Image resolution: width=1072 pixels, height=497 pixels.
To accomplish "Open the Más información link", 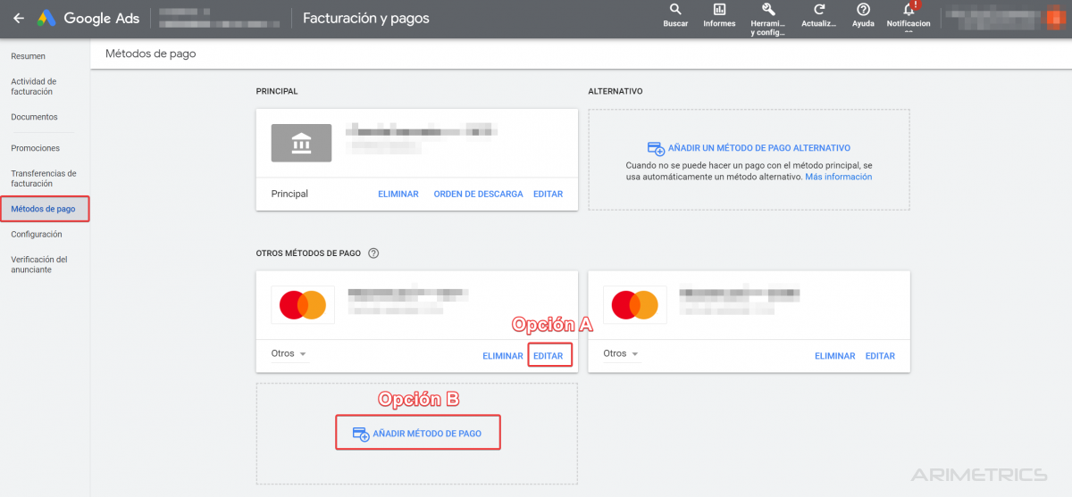I will 838,177.
